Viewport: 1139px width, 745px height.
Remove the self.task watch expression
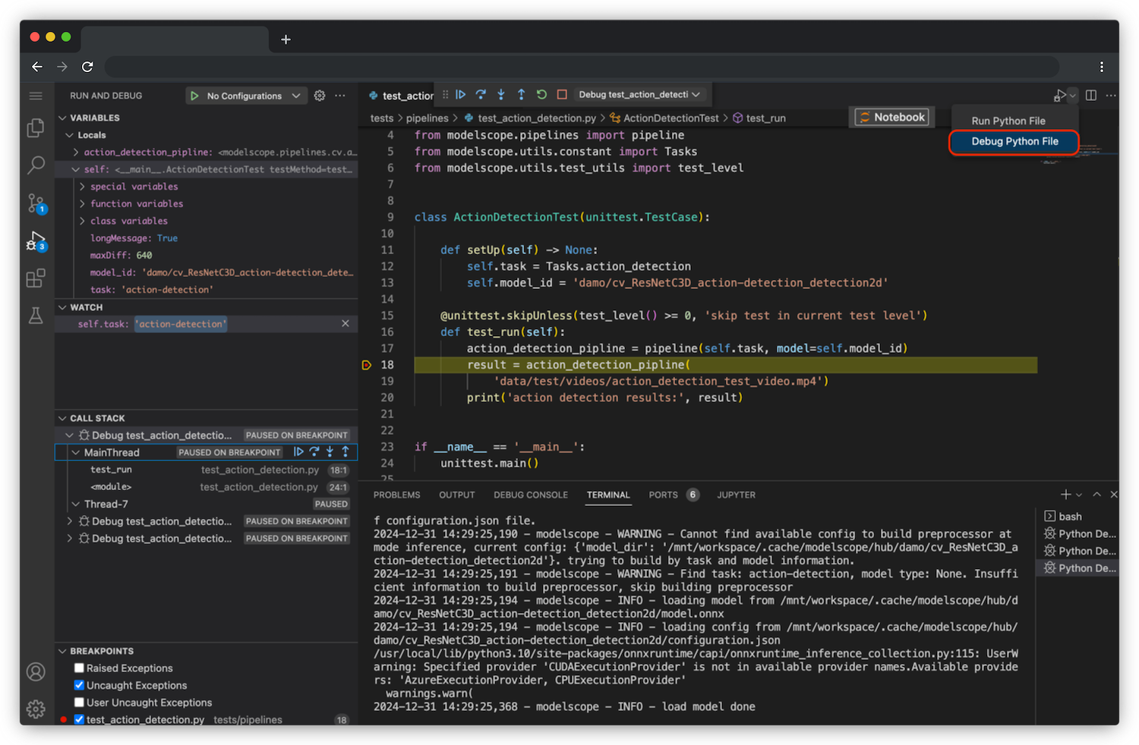(345, 323)
